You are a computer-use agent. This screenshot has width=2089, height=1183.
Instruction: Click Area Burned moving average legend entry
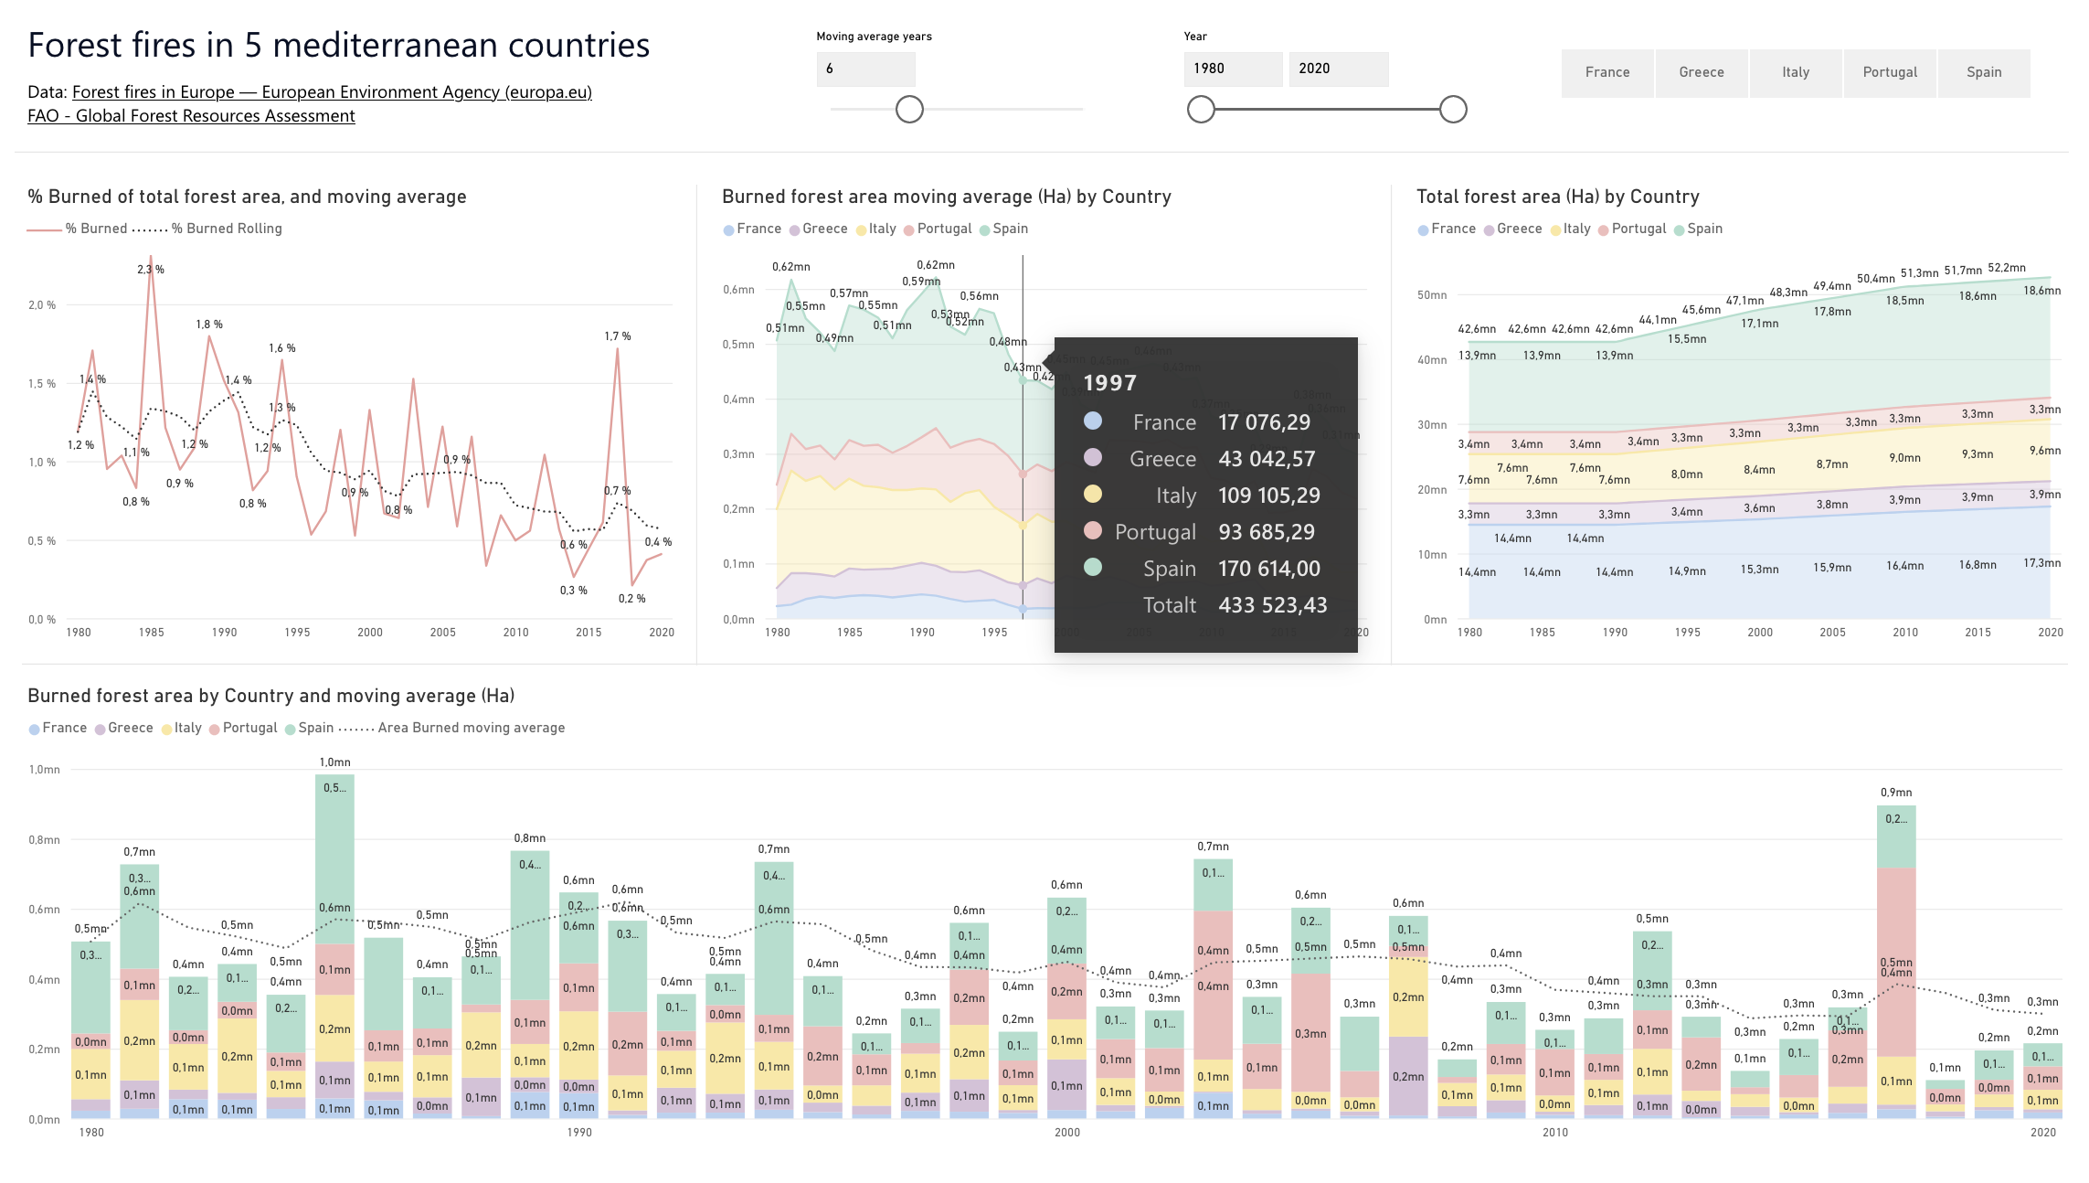click(x=471, y=728)
